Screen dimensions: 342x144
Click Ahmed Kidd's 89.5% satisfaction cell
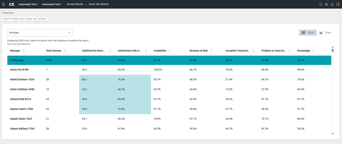[121, 99]
